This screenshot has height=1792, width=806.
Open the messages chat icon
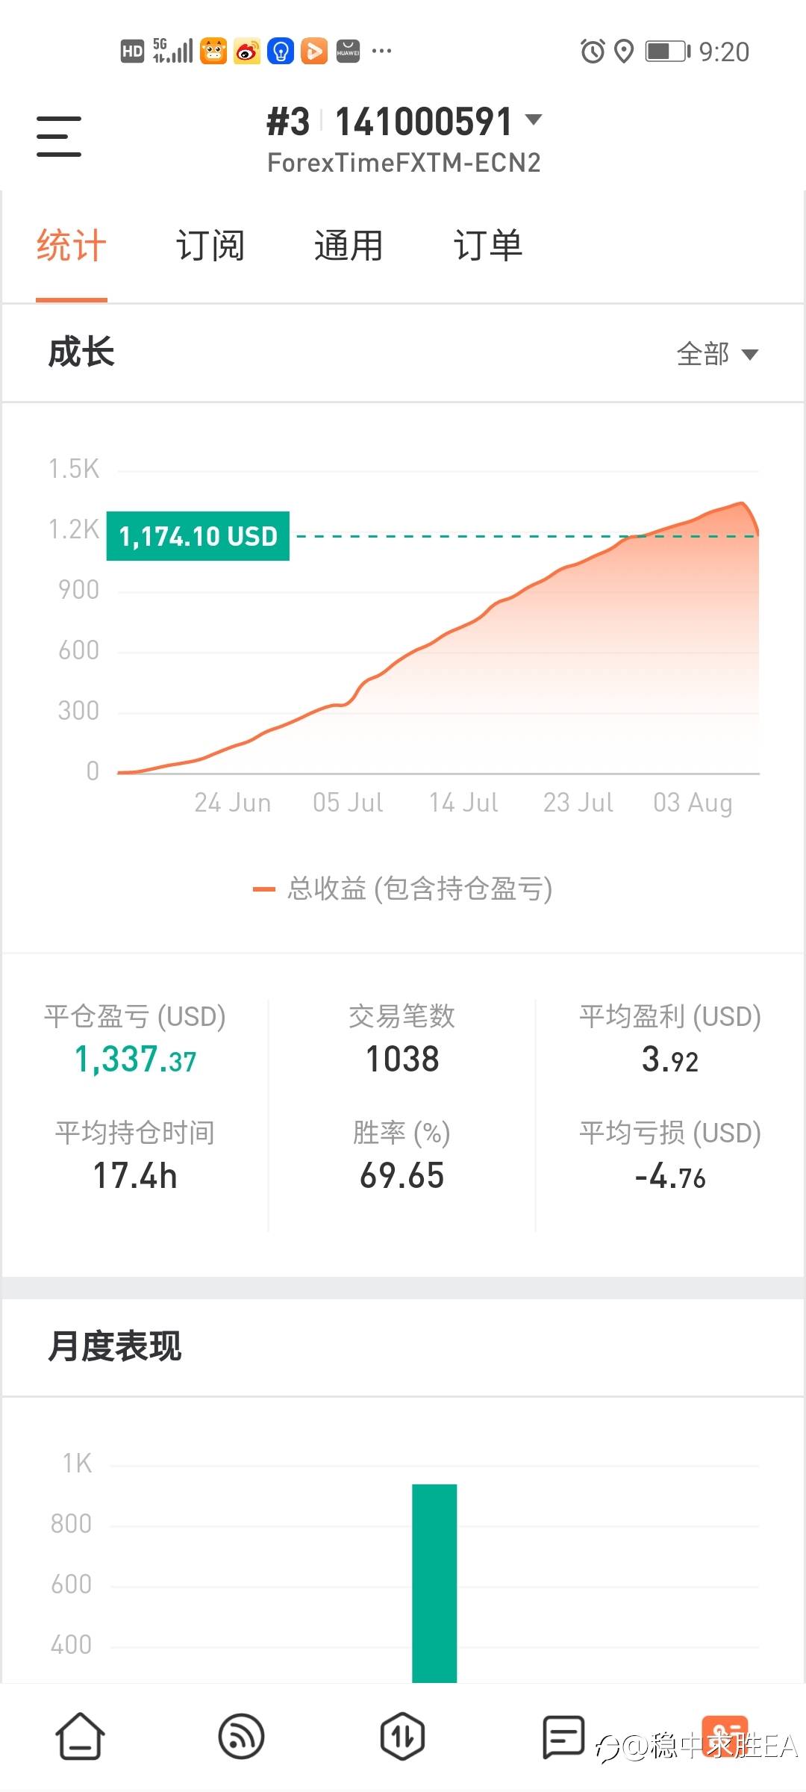(x=563, y=1736)
